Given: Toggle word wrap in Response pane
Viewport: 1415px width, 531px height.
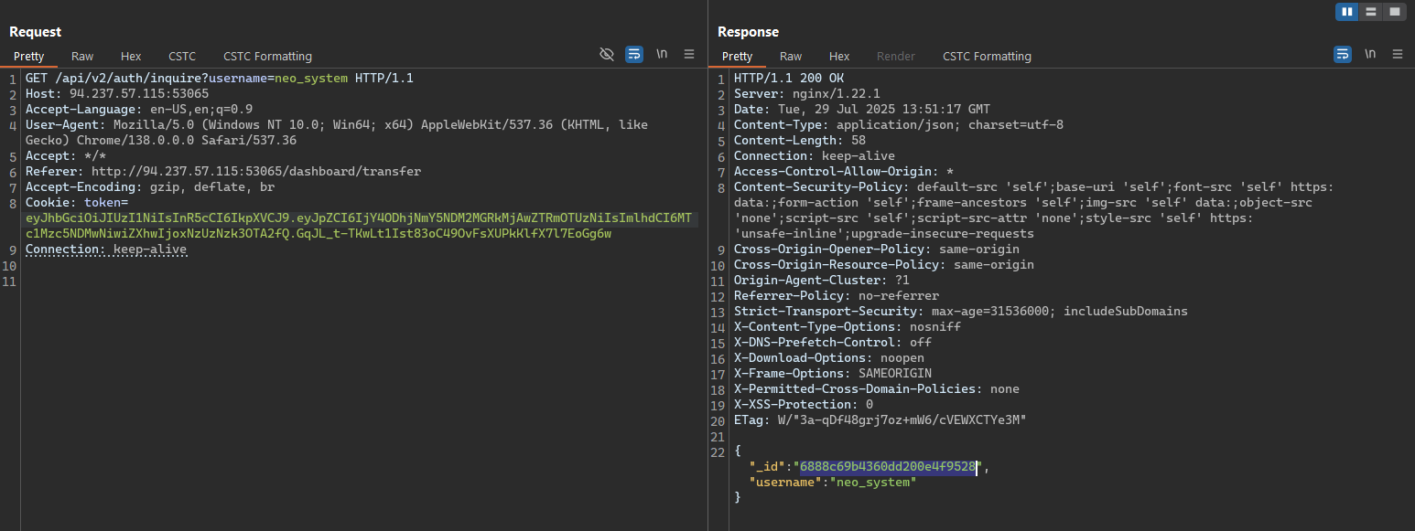Looking at the screenshot, I should coord(1342,55).
